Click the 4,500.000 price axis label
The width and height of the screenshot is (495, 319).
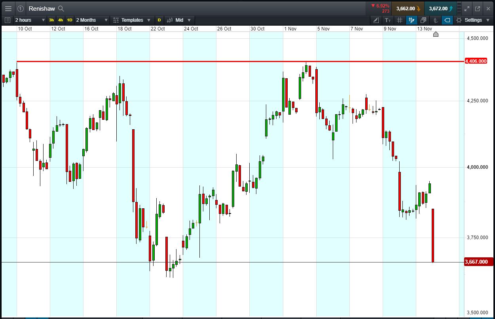coord(477,38)
